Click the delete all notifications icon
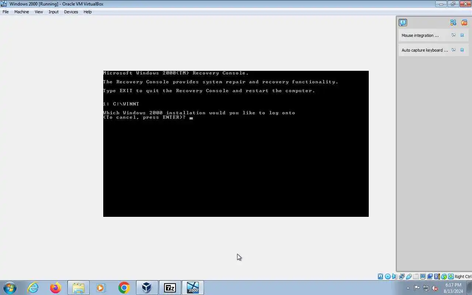Viewport: 472px width, 295px height. [464, 22]
